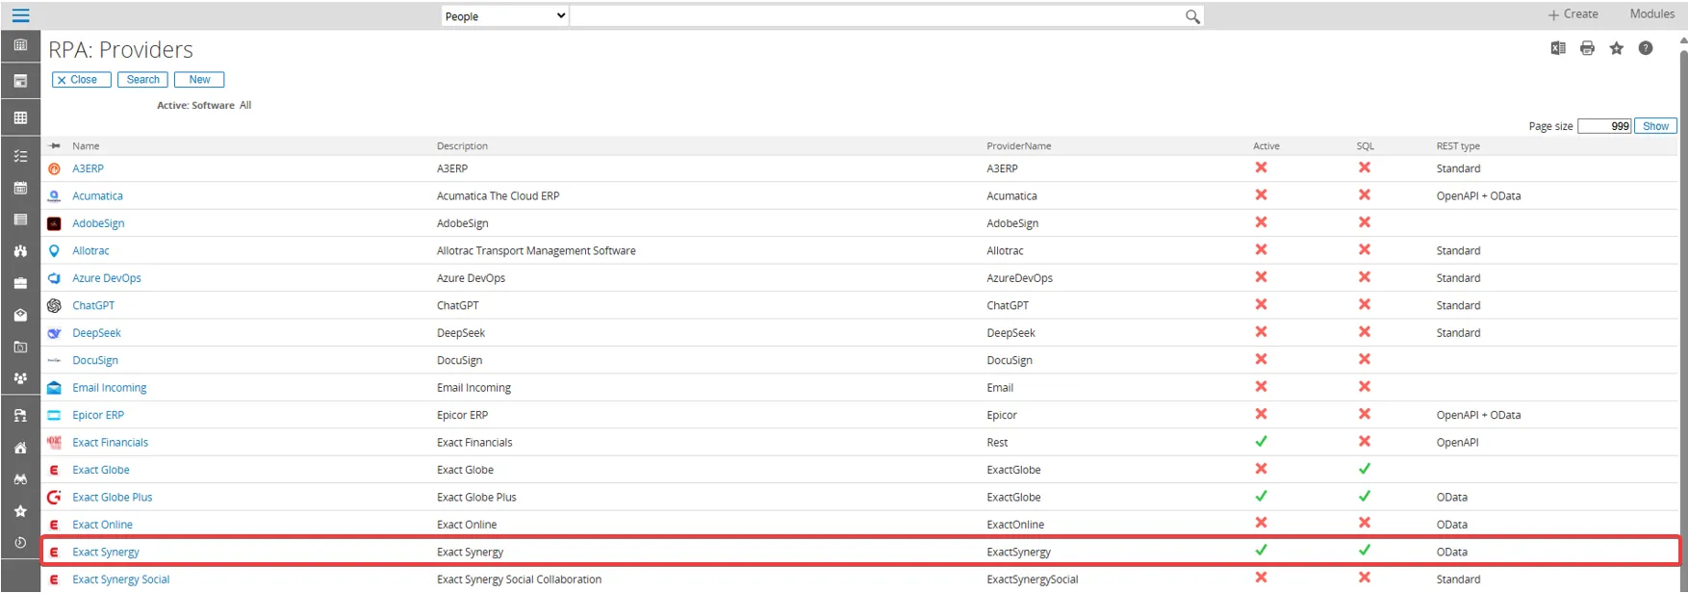Open the Create menu

tap(1573, 14)
